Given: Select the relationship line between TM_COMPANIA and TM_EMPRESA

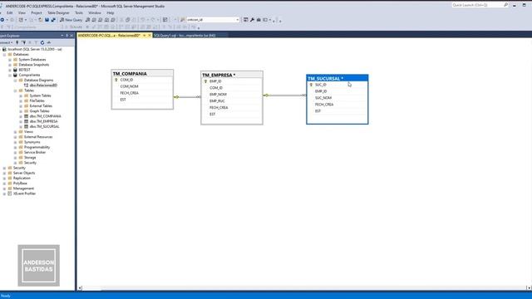Looking at the screenshot, I should click(x=187, y=97).
